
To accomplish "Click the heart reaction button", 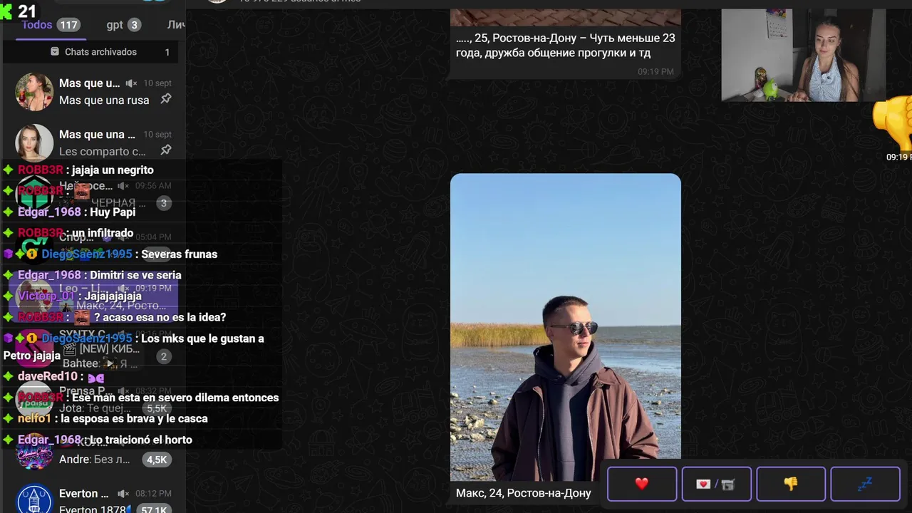I will tap(642, 484).
